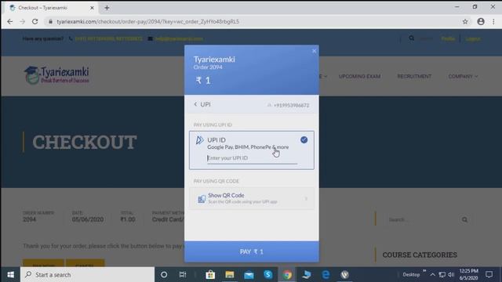Click browser Back arrow
Viewport: 502px width, 282px height.
pos(10,21)
